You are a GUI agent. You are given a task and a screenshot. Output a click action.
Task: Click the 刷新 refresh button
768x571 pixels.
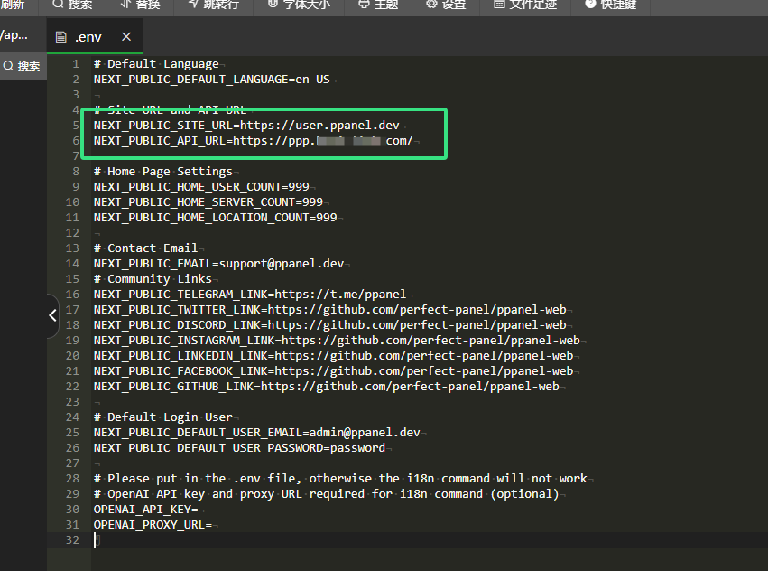[13, 5]
